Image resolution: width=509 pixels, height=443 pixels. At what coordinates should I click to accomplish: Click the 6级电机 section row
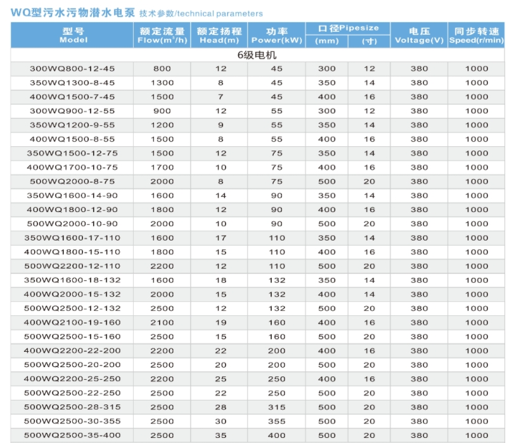[257, 55]
